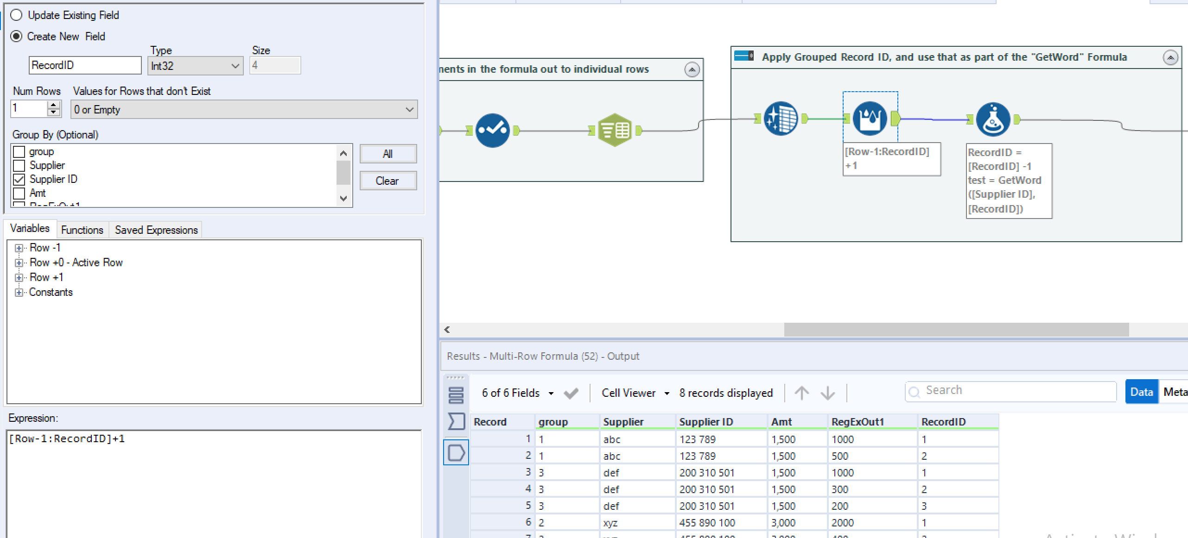Expand the Row -1 variables tree node
1188x538 pixels.
(19, 248)
